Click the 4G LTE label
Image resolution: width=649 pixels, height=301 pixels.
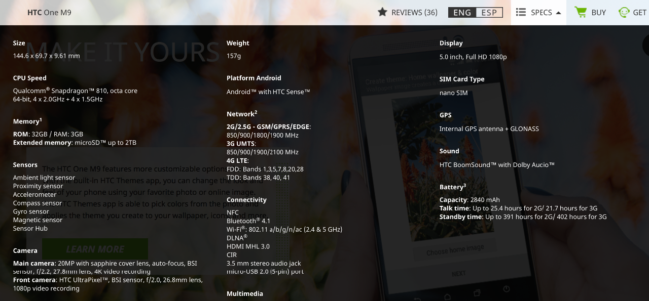pos(238,161)
